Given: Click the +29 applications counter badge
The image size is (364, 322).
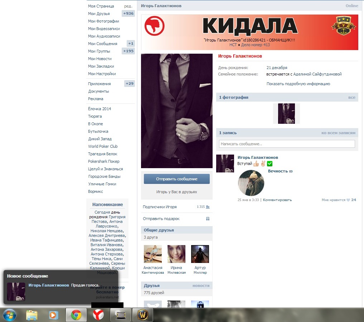Looking at the screenshot, I should pos(130,83).
